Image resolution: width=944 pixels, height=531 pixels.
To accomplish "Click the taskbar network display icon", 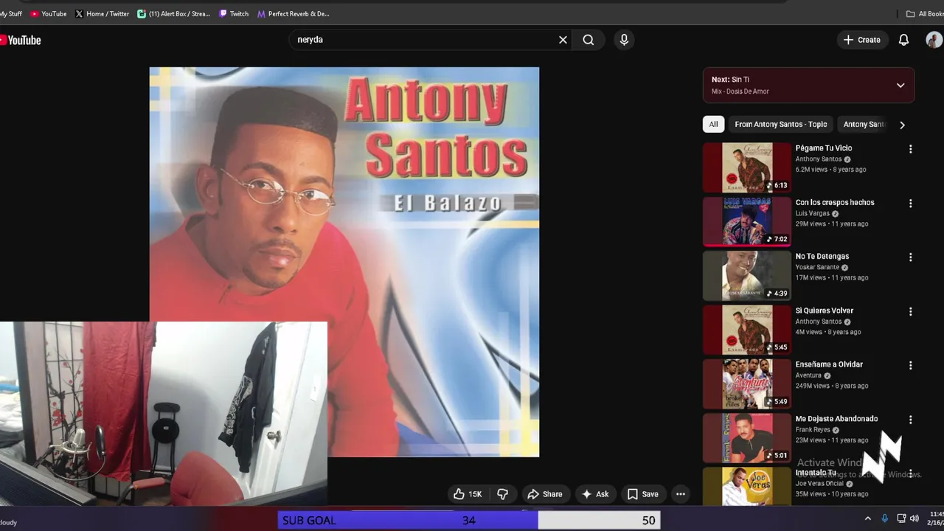I will [x=901, y=518].
